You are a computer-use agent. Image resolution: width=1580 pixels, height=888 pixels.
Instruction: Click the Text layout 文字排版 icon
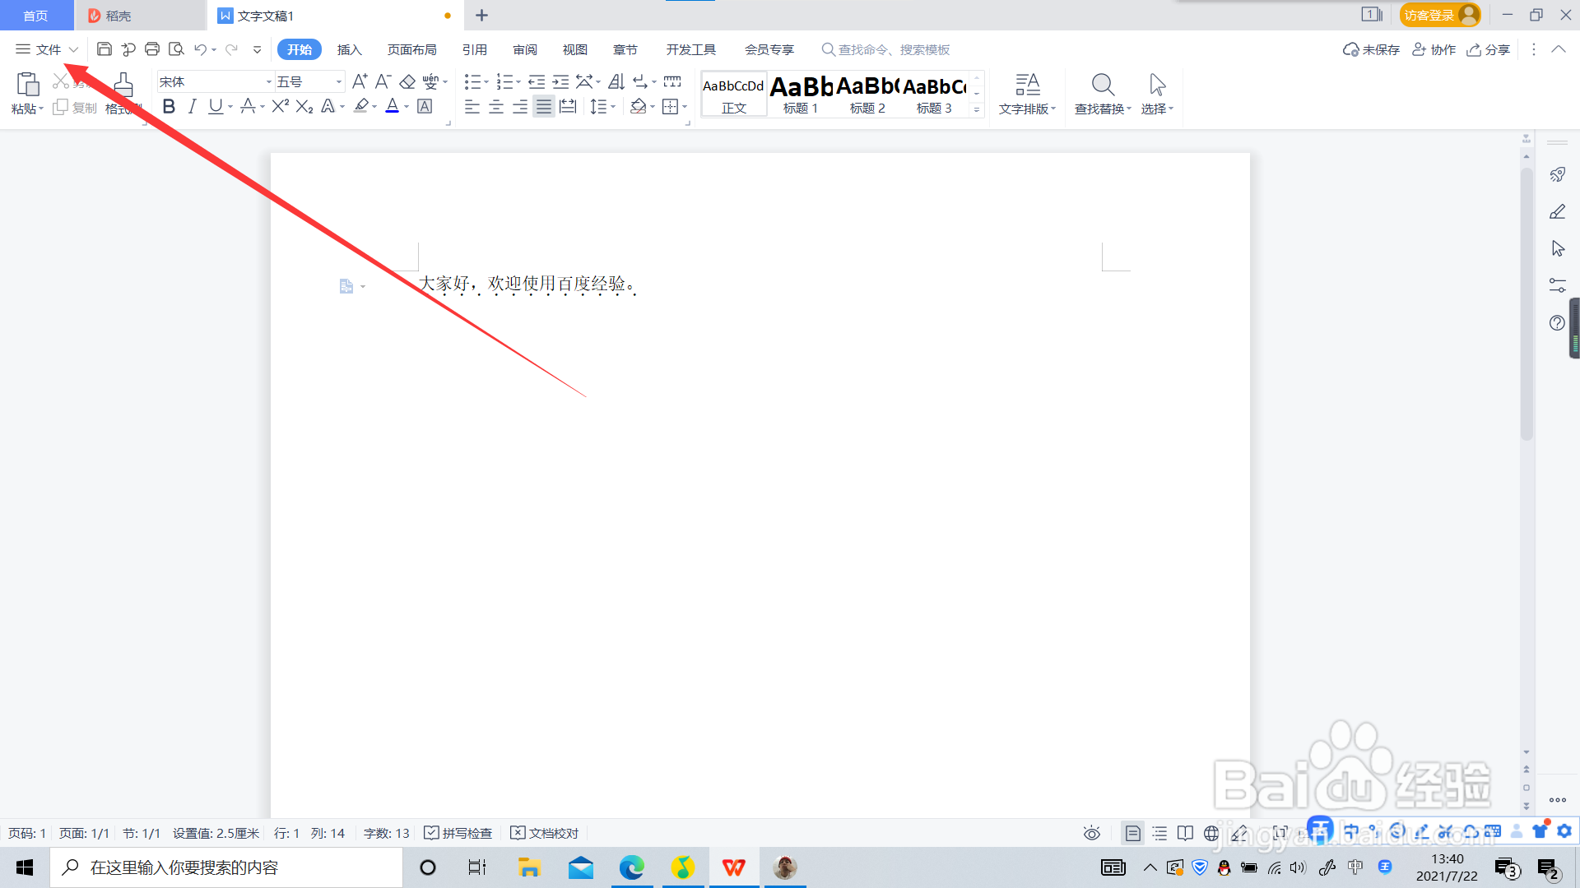click(1027, 85)
